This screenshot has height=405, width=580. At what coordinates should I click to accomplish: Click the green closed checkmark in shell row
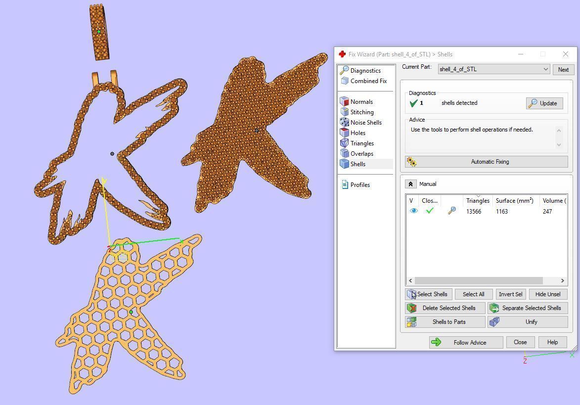pos(430,211)
